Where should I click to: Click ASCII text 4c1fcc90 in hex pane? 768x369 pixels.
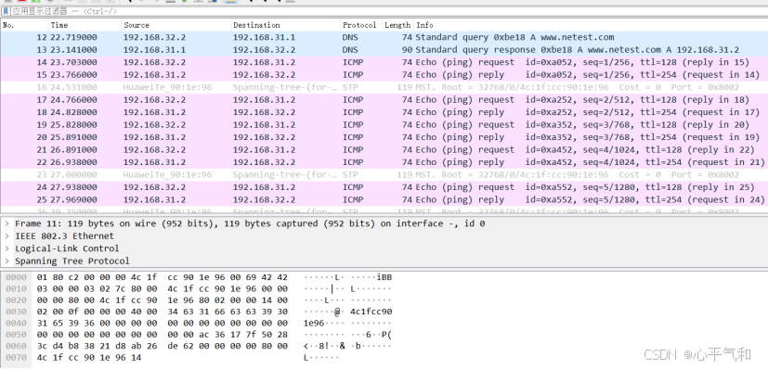(371, 312)
